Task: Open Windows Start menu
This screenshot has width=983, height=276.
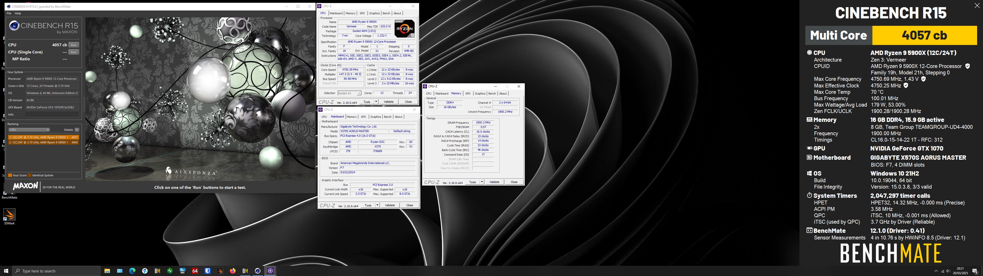Action: (6, 271)
